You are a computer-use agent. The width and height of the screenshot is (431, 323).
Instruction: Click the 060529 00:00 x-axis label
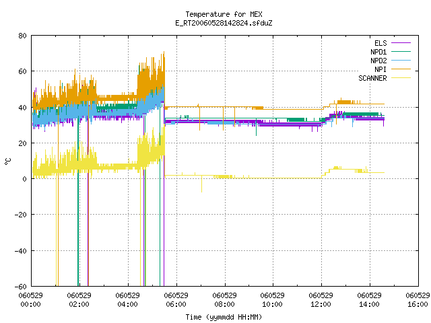(31, 300)
